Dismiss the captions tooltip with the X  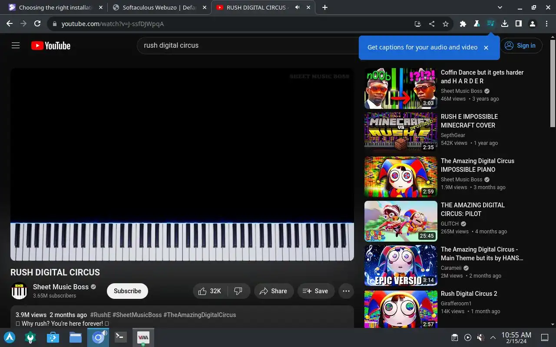pos(486,48)
